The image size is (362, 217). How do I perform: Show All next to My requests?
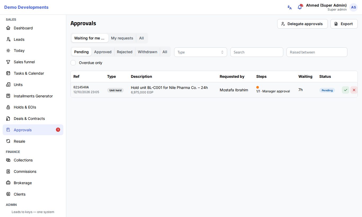(142, 38)
